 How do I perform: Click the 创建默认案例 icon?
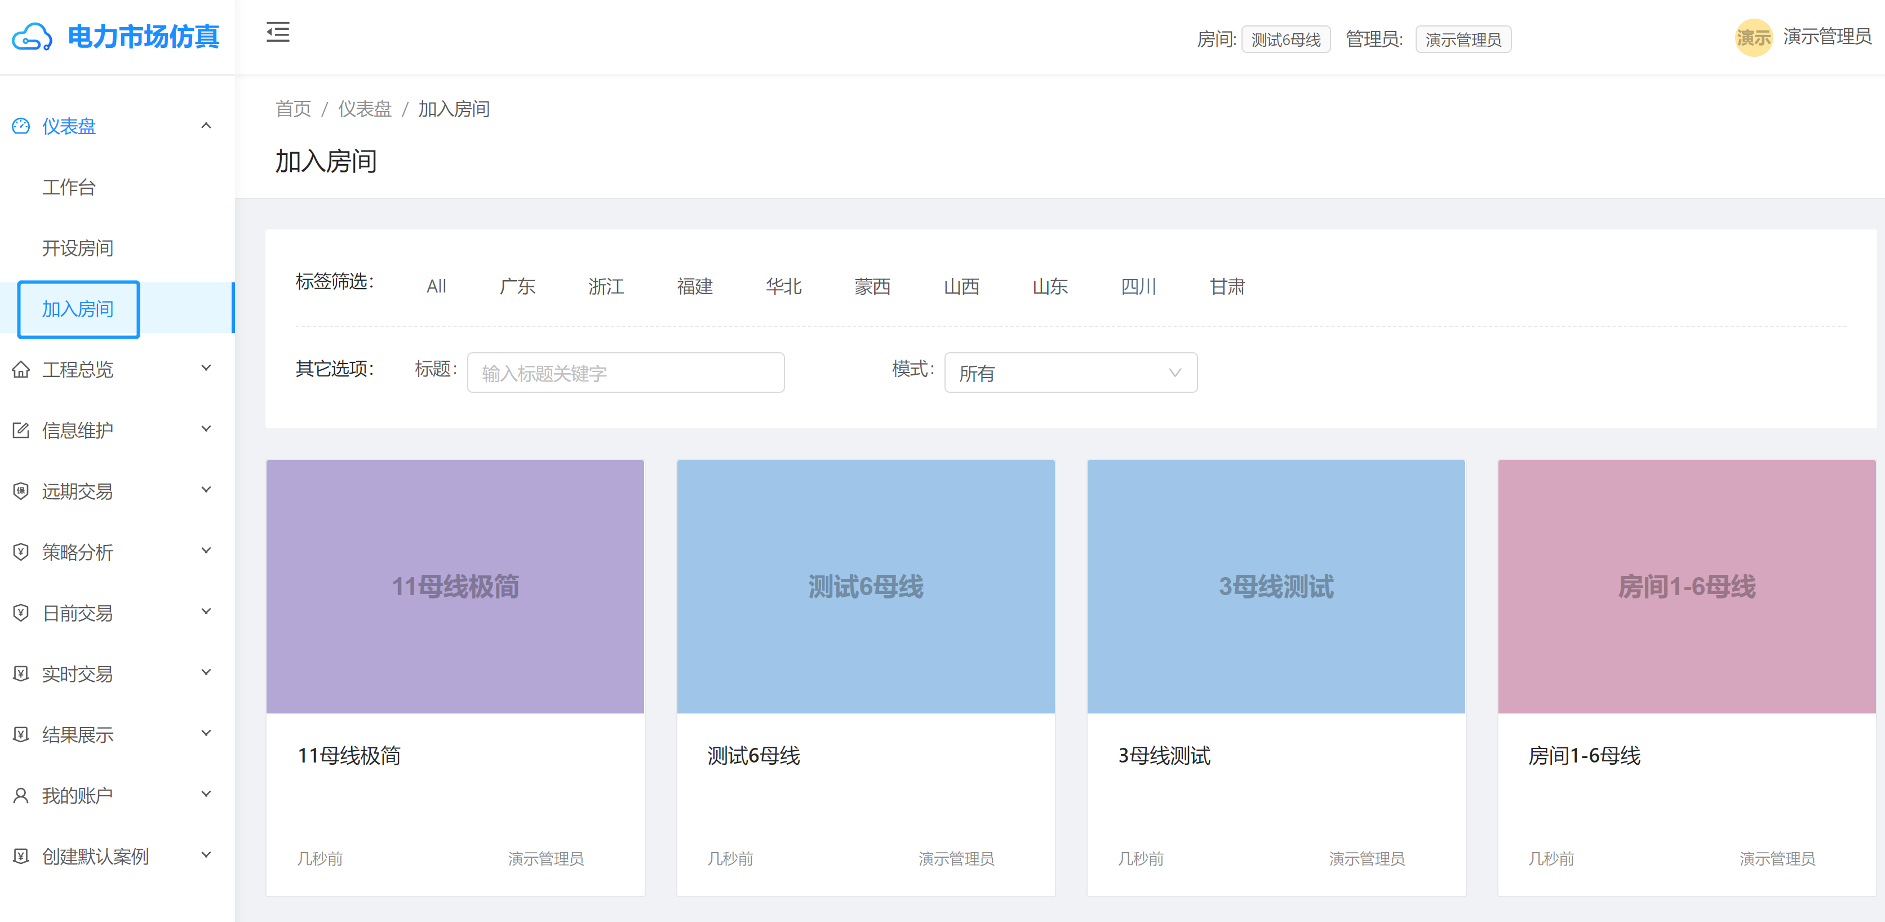coord(21,856)
